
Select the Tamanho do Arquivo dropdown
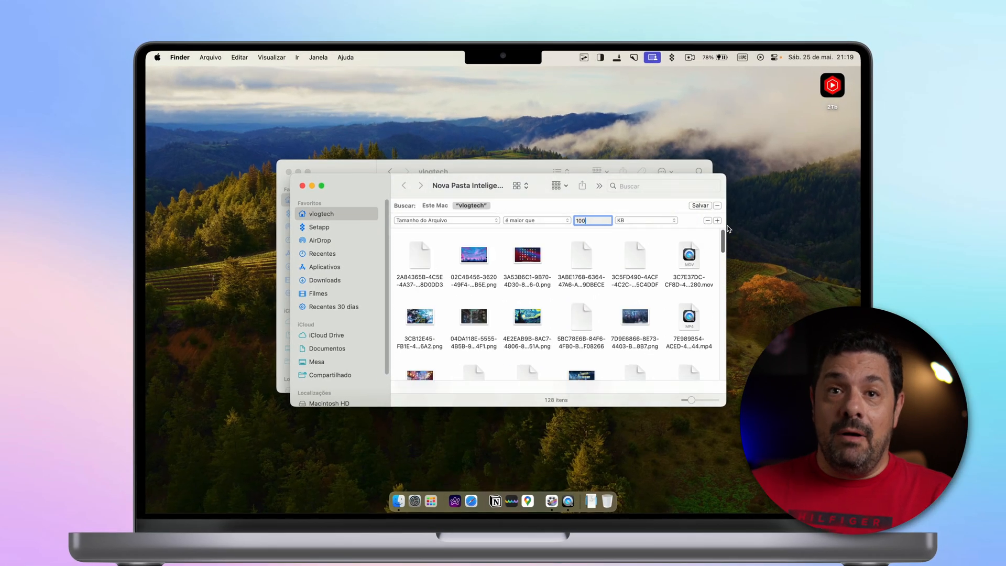[x=446, y=220]
